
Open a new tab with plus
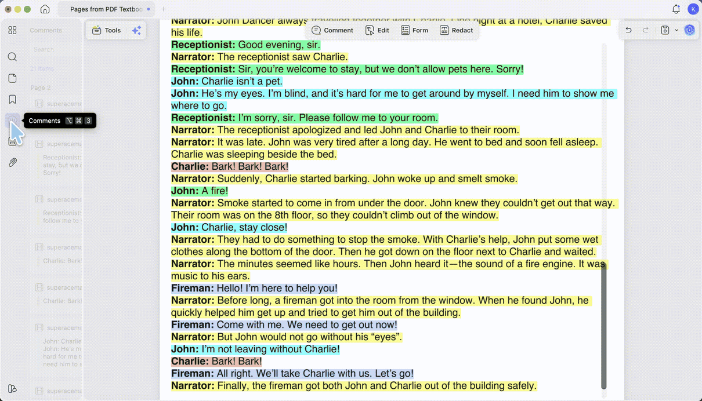tap(164, 9)
